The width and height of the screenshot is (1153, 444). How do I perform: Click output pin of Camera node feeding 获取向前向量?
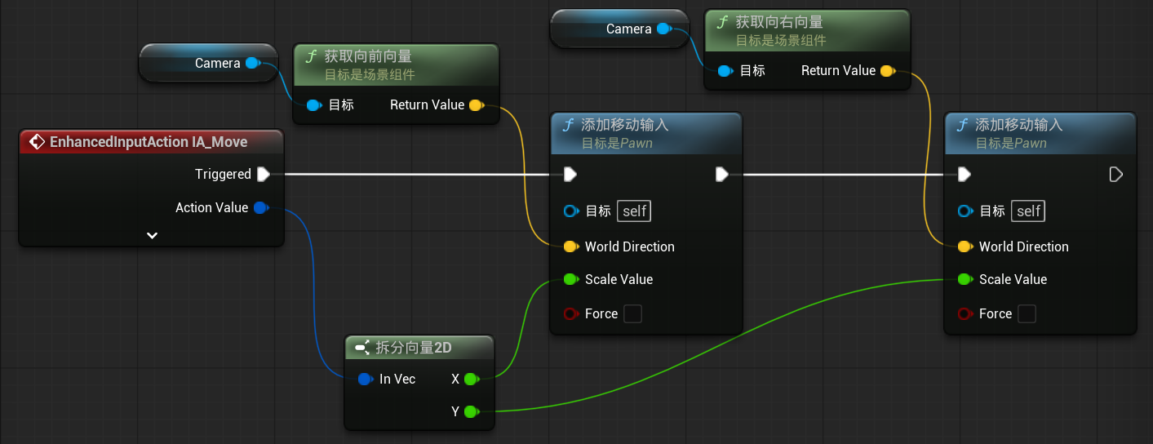252,63
